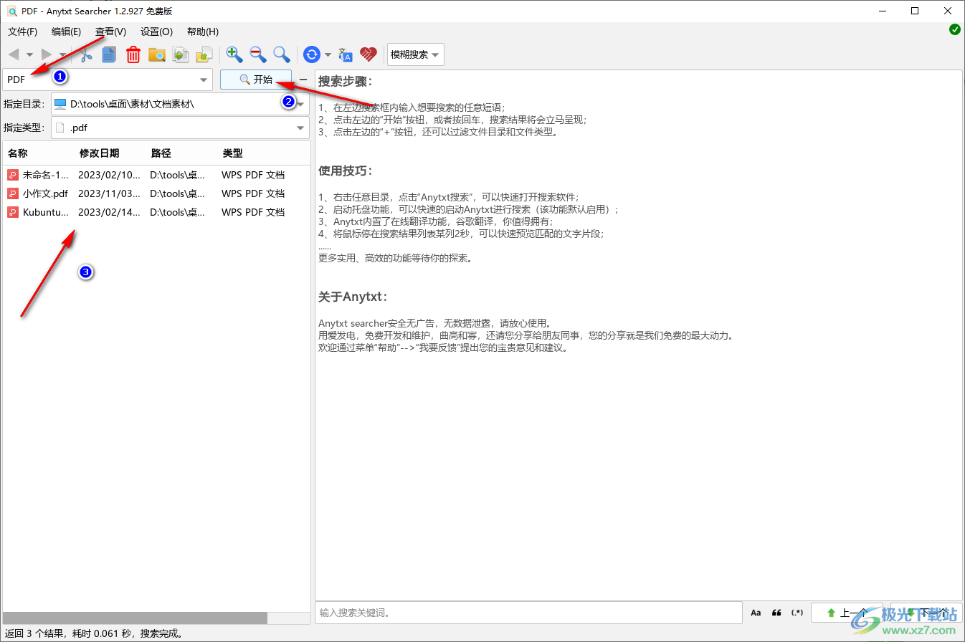The width and height of the screenshot is (965, 642).
Task: Go forward with the right arrow icon
Action: (x=47, y=54)
